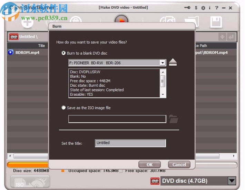Select Burn to a blank DVD disc

(63, 53)
